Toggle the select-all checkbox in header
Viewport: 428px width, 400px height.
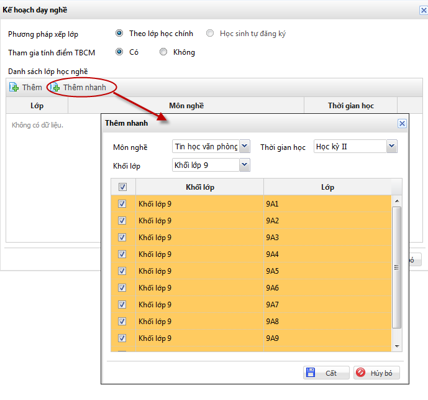click(122, 187)
